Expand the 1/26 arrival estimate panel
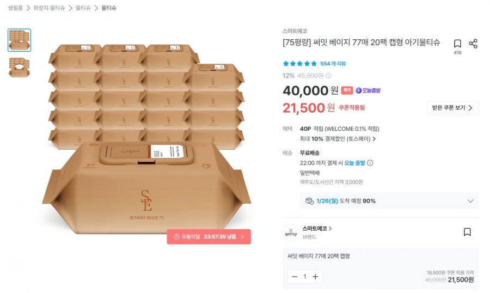 [x=470, y=201]
